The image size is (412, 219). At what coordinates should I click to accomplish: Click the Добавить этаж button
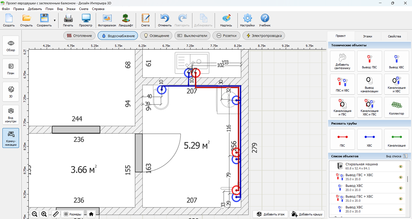click(x=270, y=214)
